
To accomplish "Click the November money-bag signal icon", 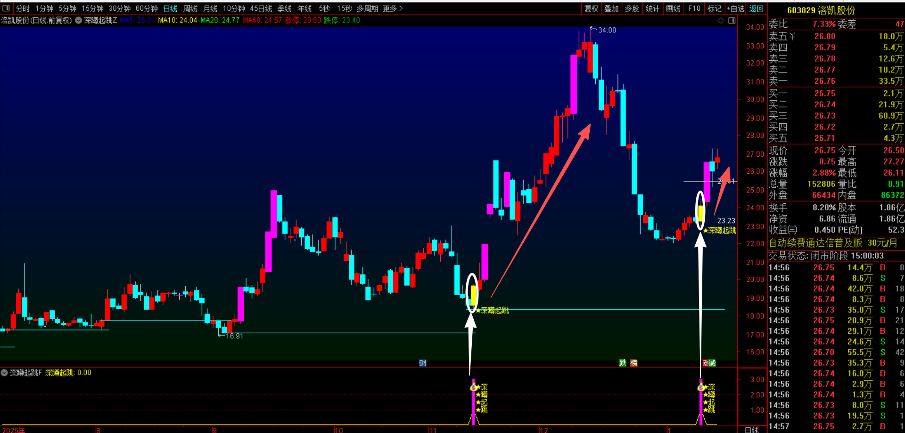I will (x=473, y=387).
